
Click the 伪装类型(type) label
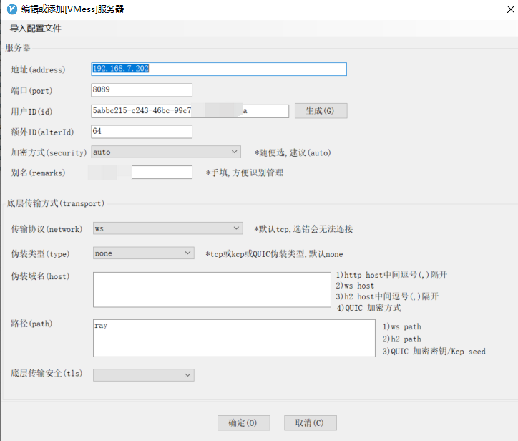tap(40, 253)
